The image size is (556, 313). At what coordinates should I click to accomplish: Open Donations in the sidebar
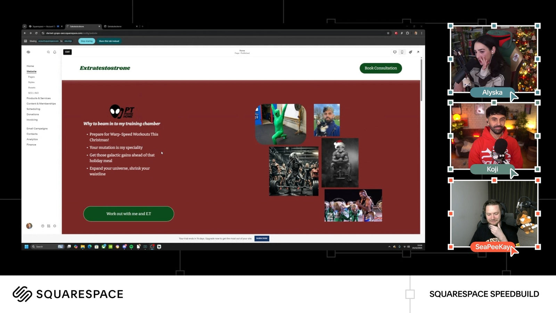(x=33, y=114)
